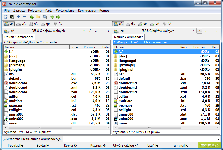Click the [doc] folder icon in right panel
This screenshot has width=223, height=150.
(116, 56)
